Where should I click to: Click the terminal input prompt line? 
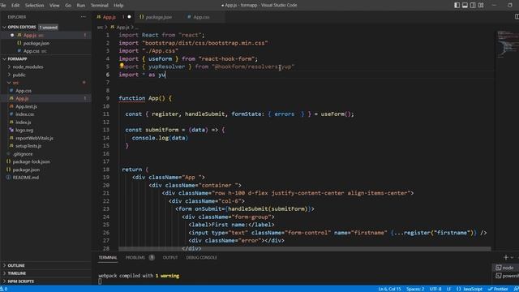coord(100,281)
